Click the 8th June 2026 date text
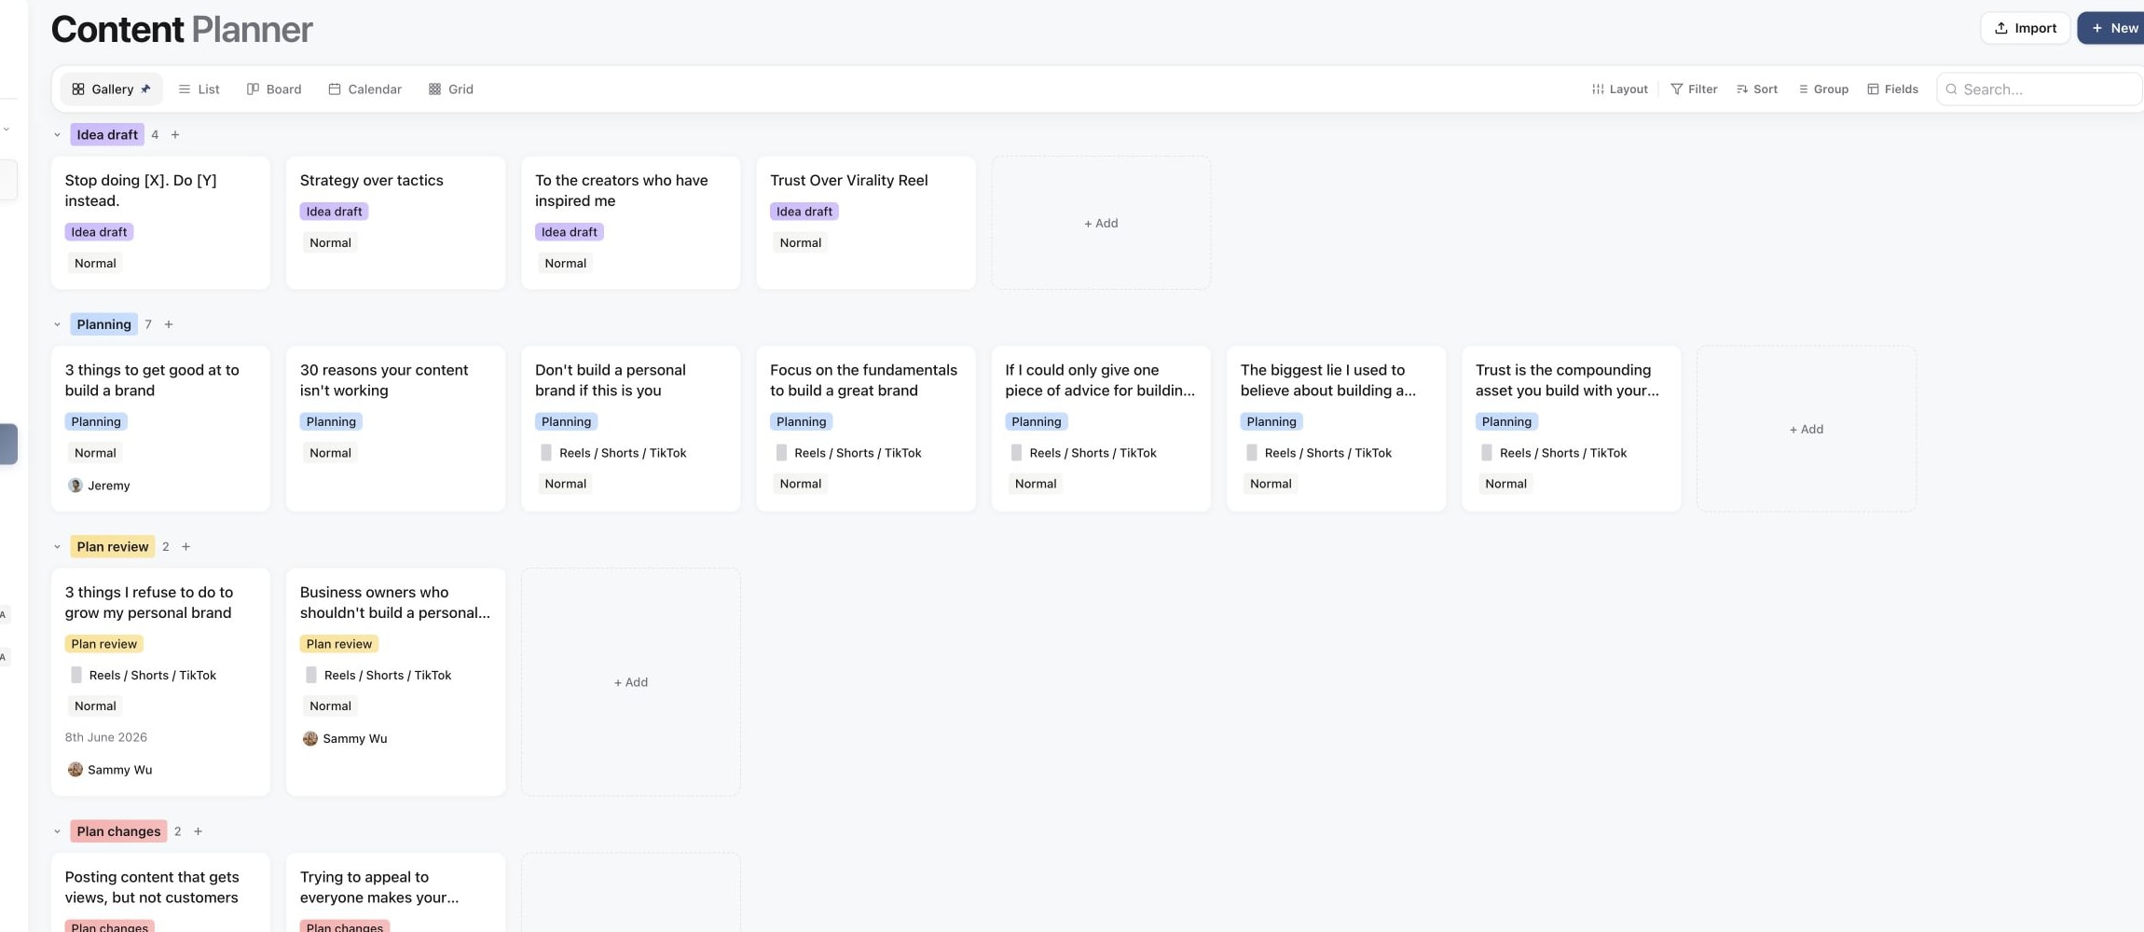 coord(106,737)
